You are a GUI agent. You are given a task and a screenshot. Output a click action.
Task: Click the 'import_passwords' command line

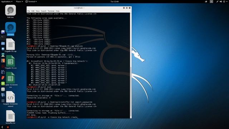coord(59,102)
